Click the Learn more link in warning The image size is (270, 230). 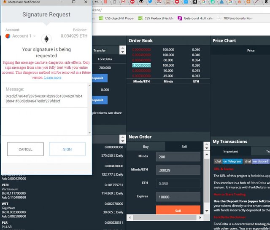[x=53, y=78]
